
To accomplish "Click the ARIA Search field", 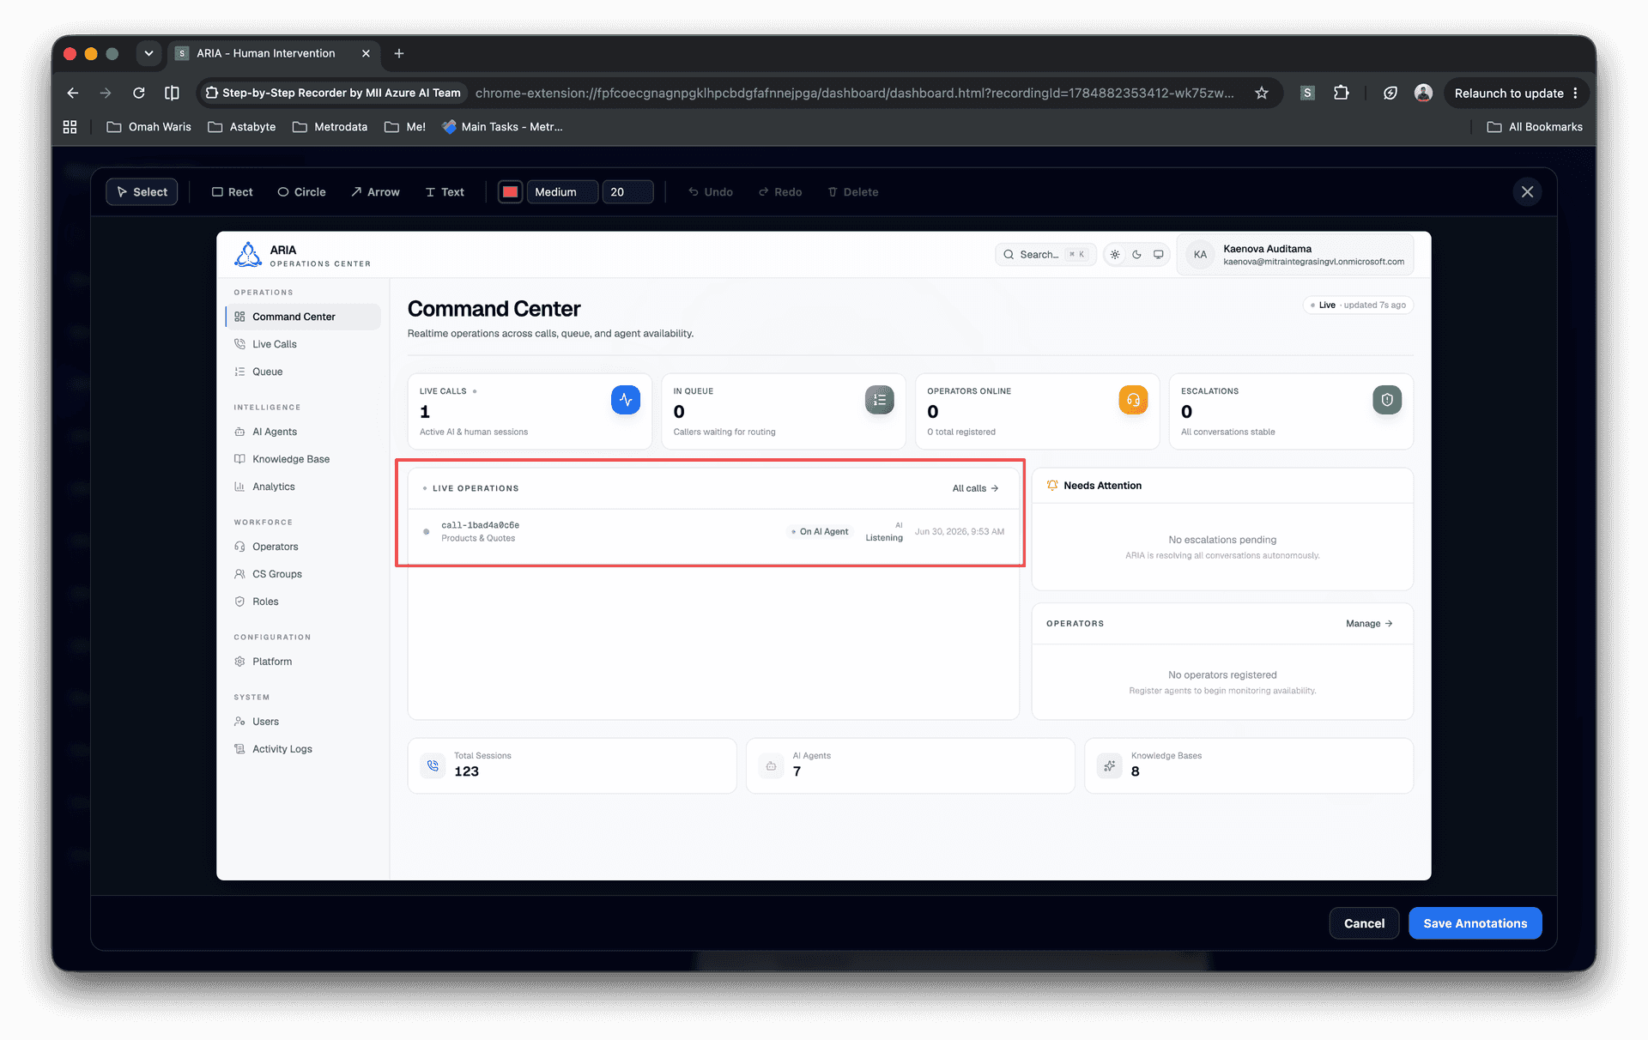I will 1045,254.
